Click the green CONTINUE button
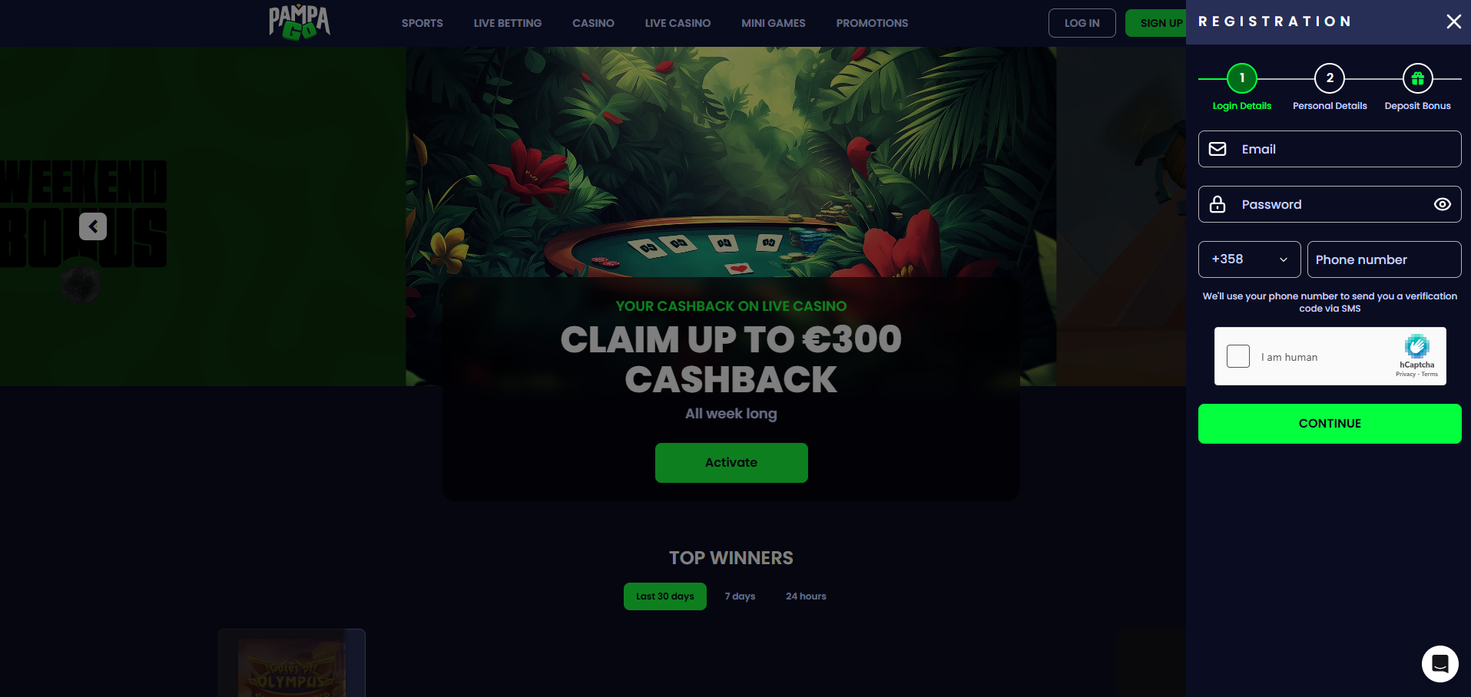The width and height of the screenshot is (1471, 697). (x=1330, y=424)
